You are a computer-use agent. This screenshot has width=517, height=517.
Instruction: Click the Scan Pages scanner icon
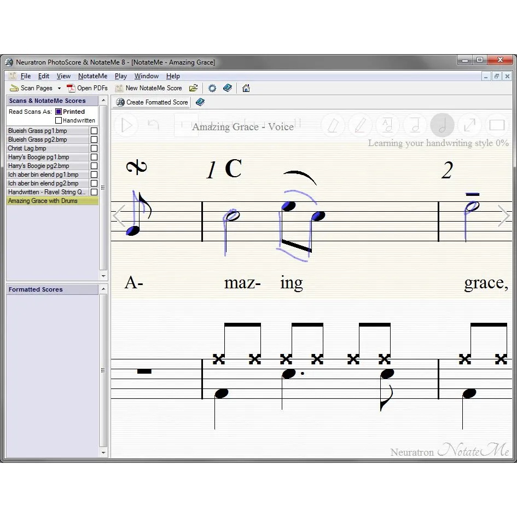[14, 88]
